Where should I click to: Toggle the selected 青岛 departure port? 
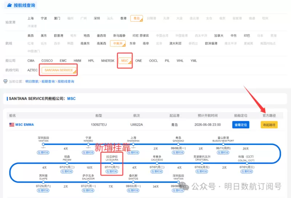click(x=137, y=18)
